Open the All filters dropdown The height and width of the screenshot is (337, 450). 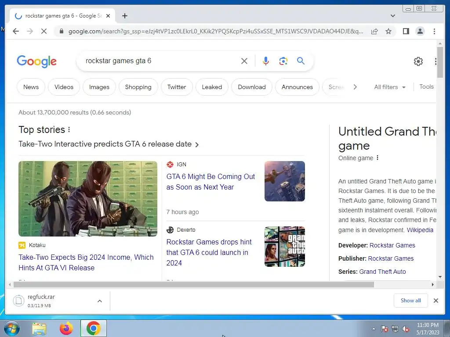click(390, 87)
